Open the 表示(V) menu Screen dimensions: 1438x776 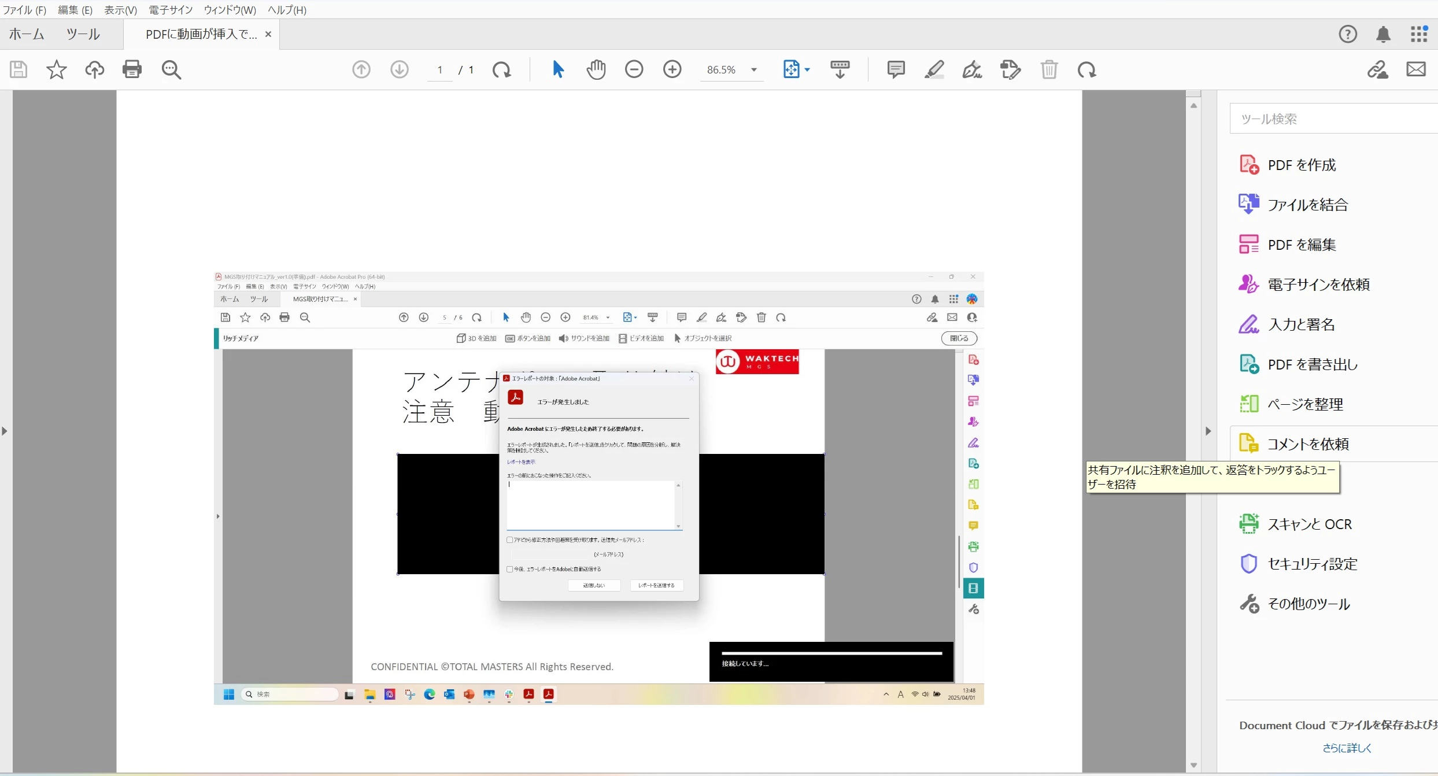tap(120, 10)
